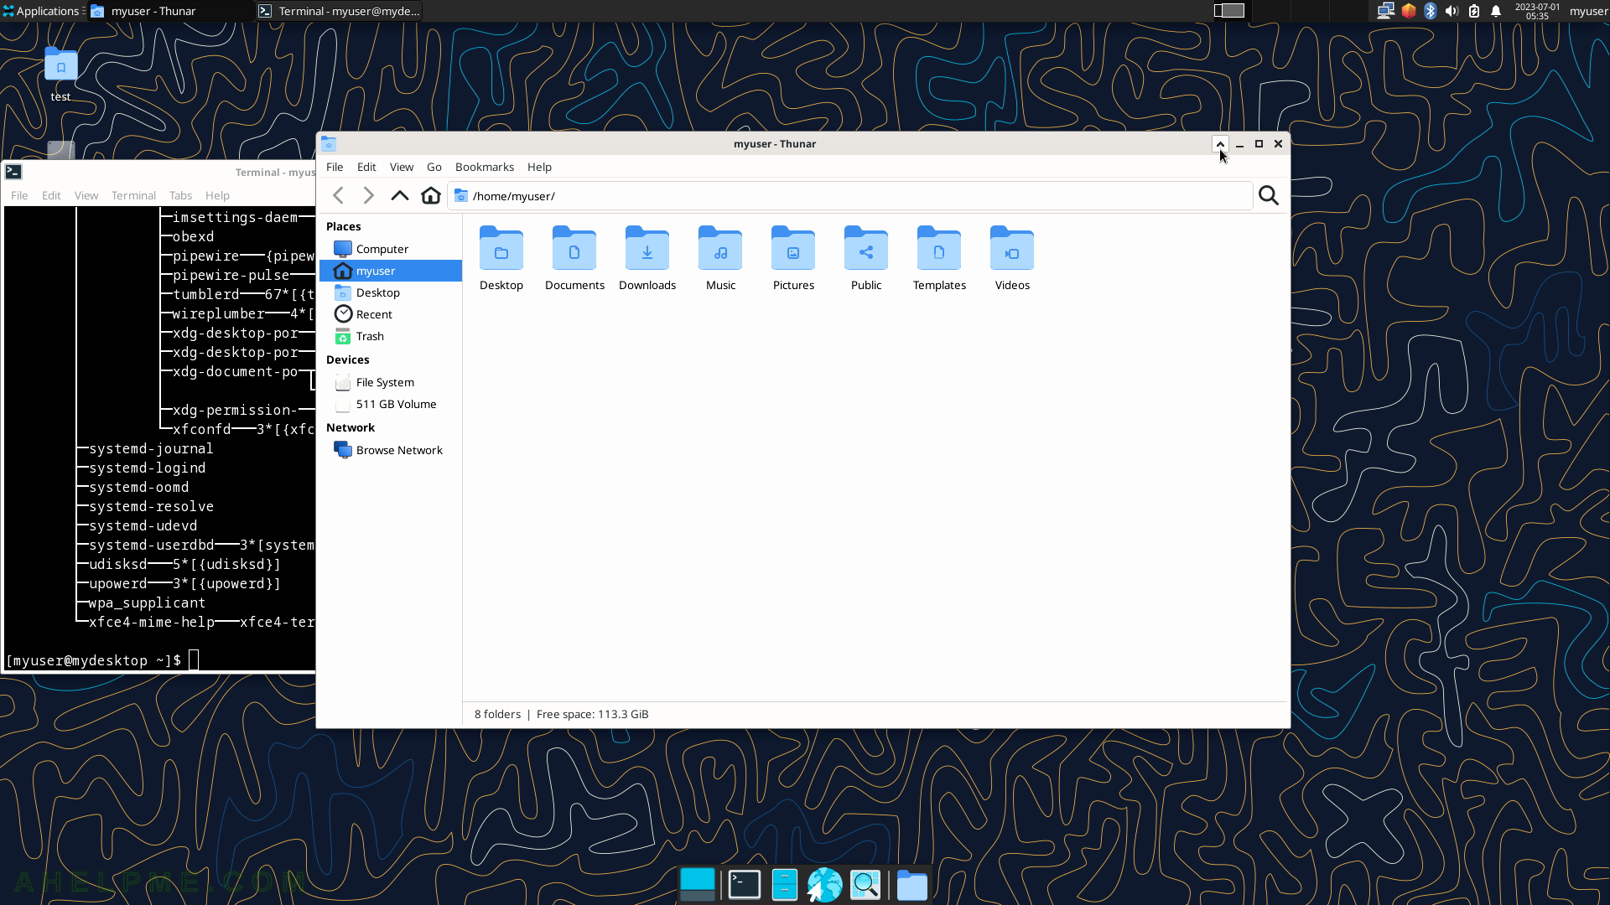The width and height of the screenshot is (1610, 905).
Task: Open File System under Devices
Action: [x=391, y=382]
